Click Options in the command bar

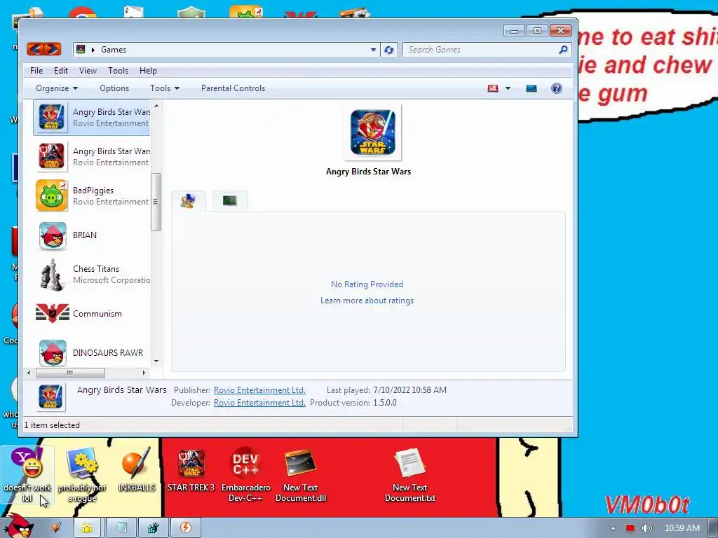[x=114, y=88]
